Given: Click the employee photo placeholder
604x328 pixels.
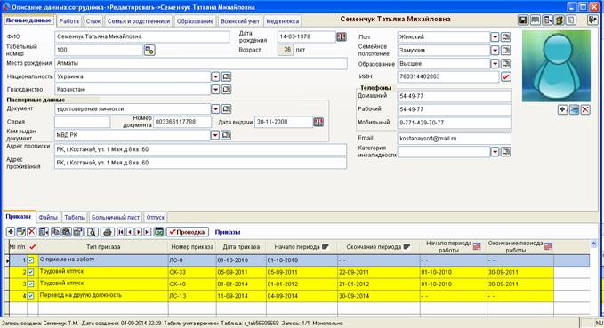Looking at the screenshot, I should pos(556,66).
